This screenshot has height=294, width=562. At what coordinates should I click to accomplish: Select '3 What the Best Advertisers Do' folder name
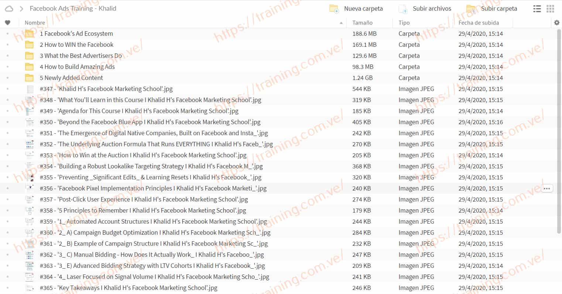pyautogui.click(x=81, y=56)
